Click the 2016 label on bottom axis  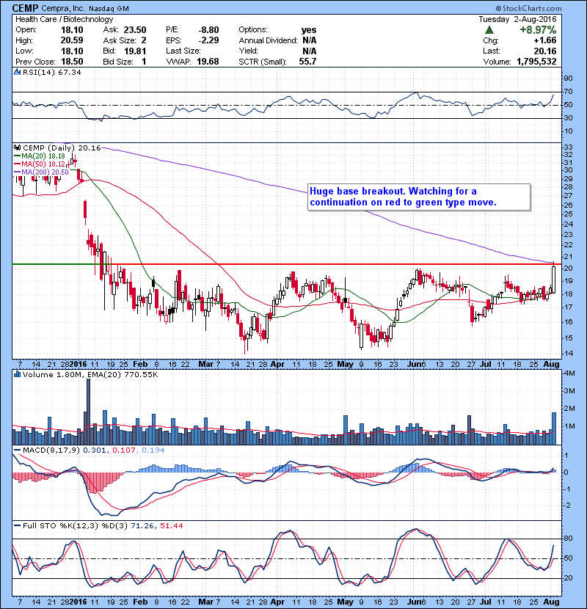pos(79,602)
